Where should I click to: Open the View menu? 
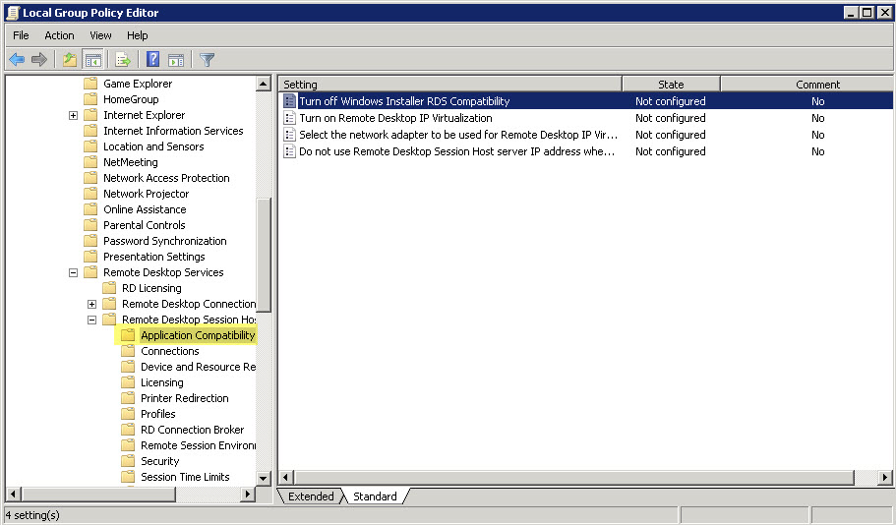[x=100, y=35]
